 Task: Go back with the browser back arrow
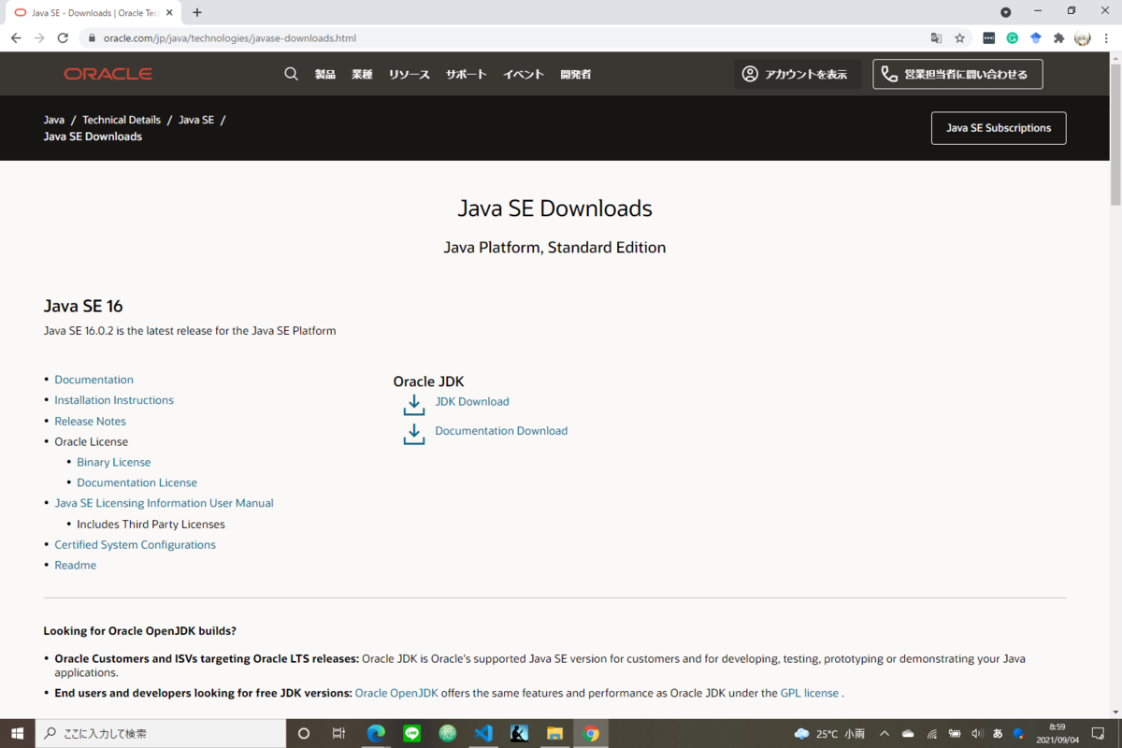[16, 38]
